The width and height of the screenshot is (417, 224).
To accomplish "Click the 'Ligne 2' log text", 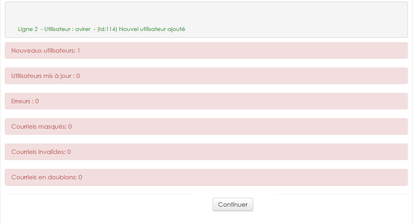I will [x=28, y=29].
